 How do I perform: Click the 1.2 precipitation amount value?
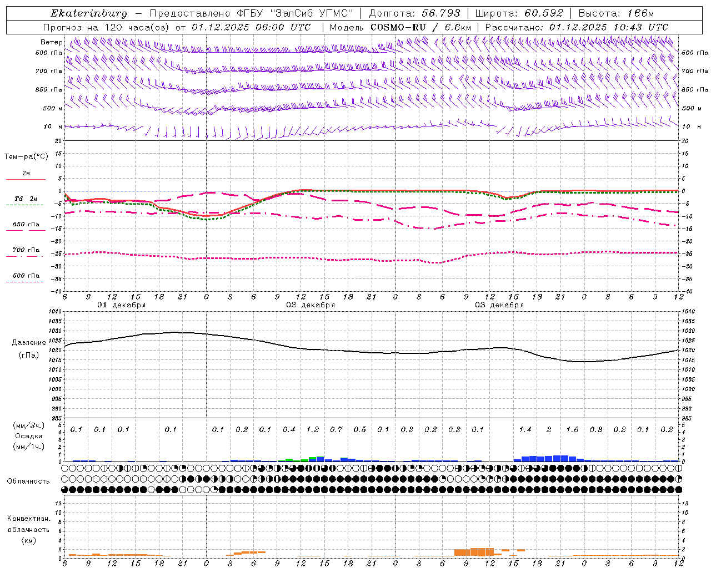[313, 430]
